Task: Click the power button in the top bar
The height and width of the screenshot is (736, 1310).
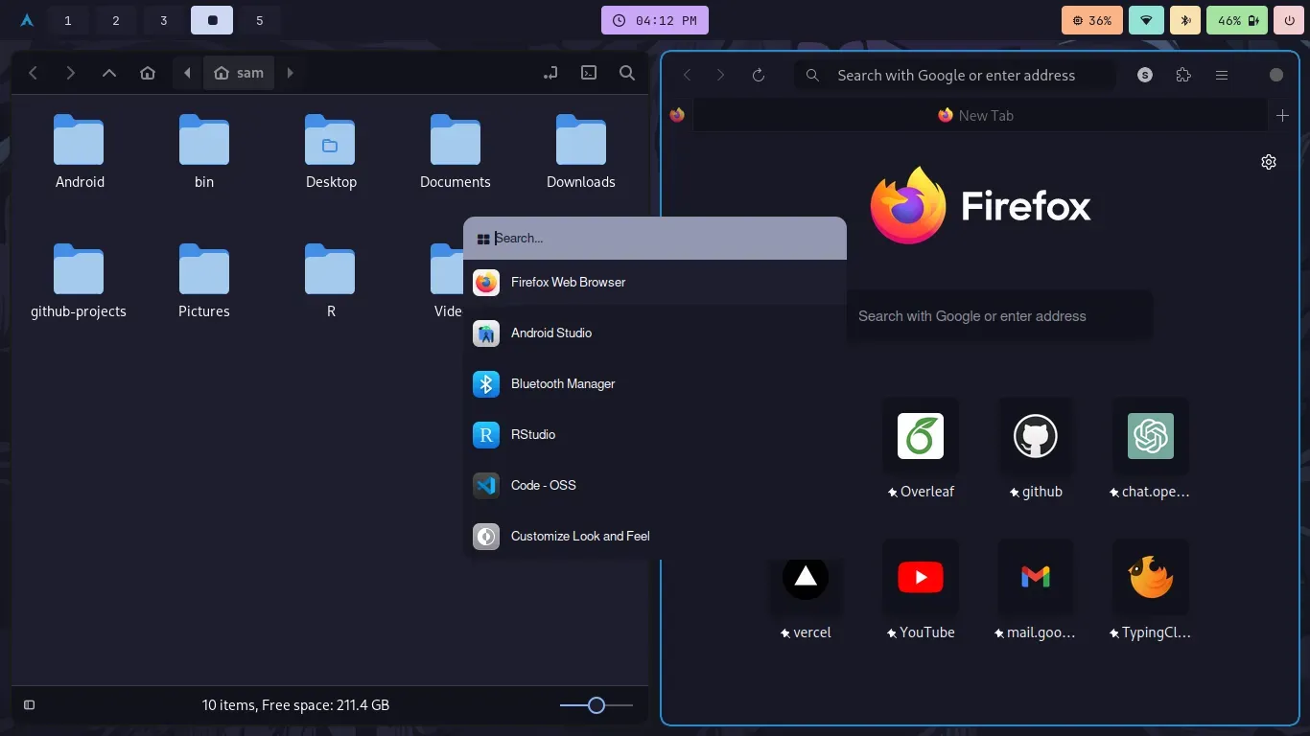Action: (x=1287, y=20)
